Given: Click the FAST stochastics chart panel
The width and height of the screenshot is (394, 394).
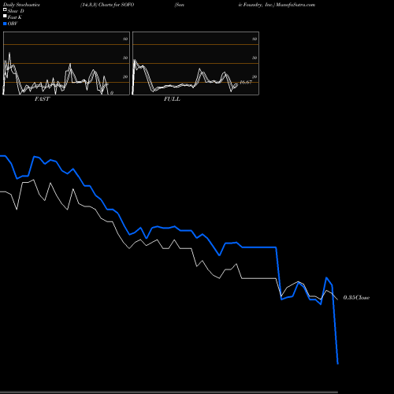Looking at the screenshot, I should (66, 63).
